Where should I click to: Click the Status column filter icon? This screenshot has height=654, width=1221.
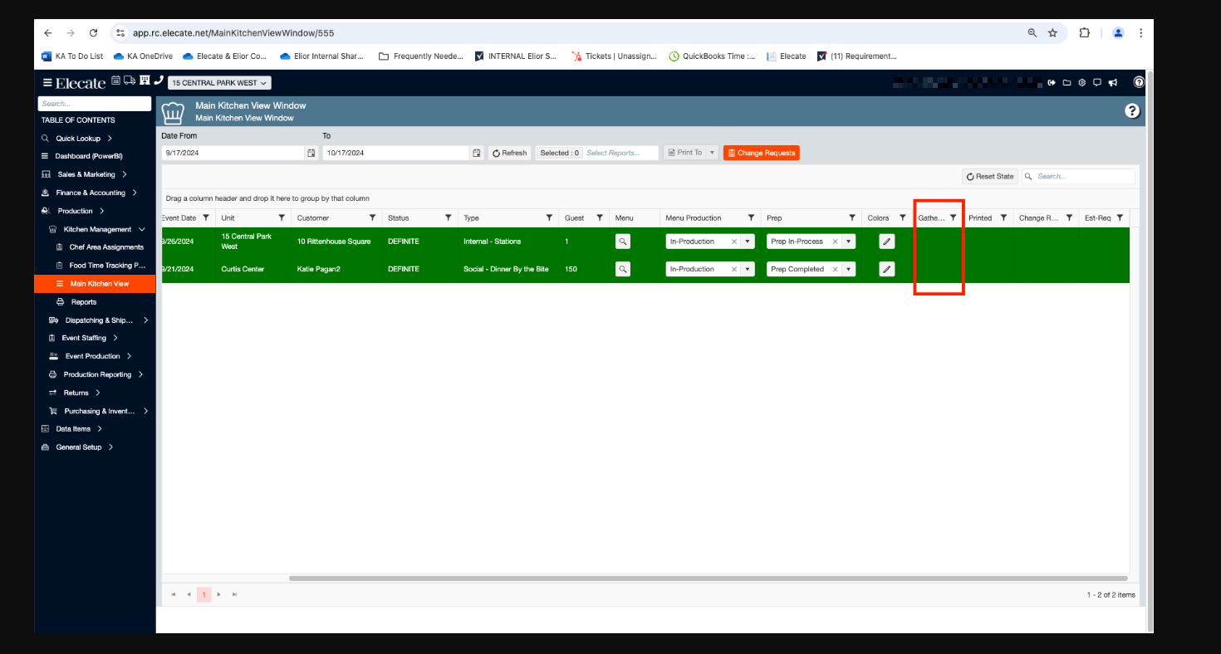pos(449,217)
